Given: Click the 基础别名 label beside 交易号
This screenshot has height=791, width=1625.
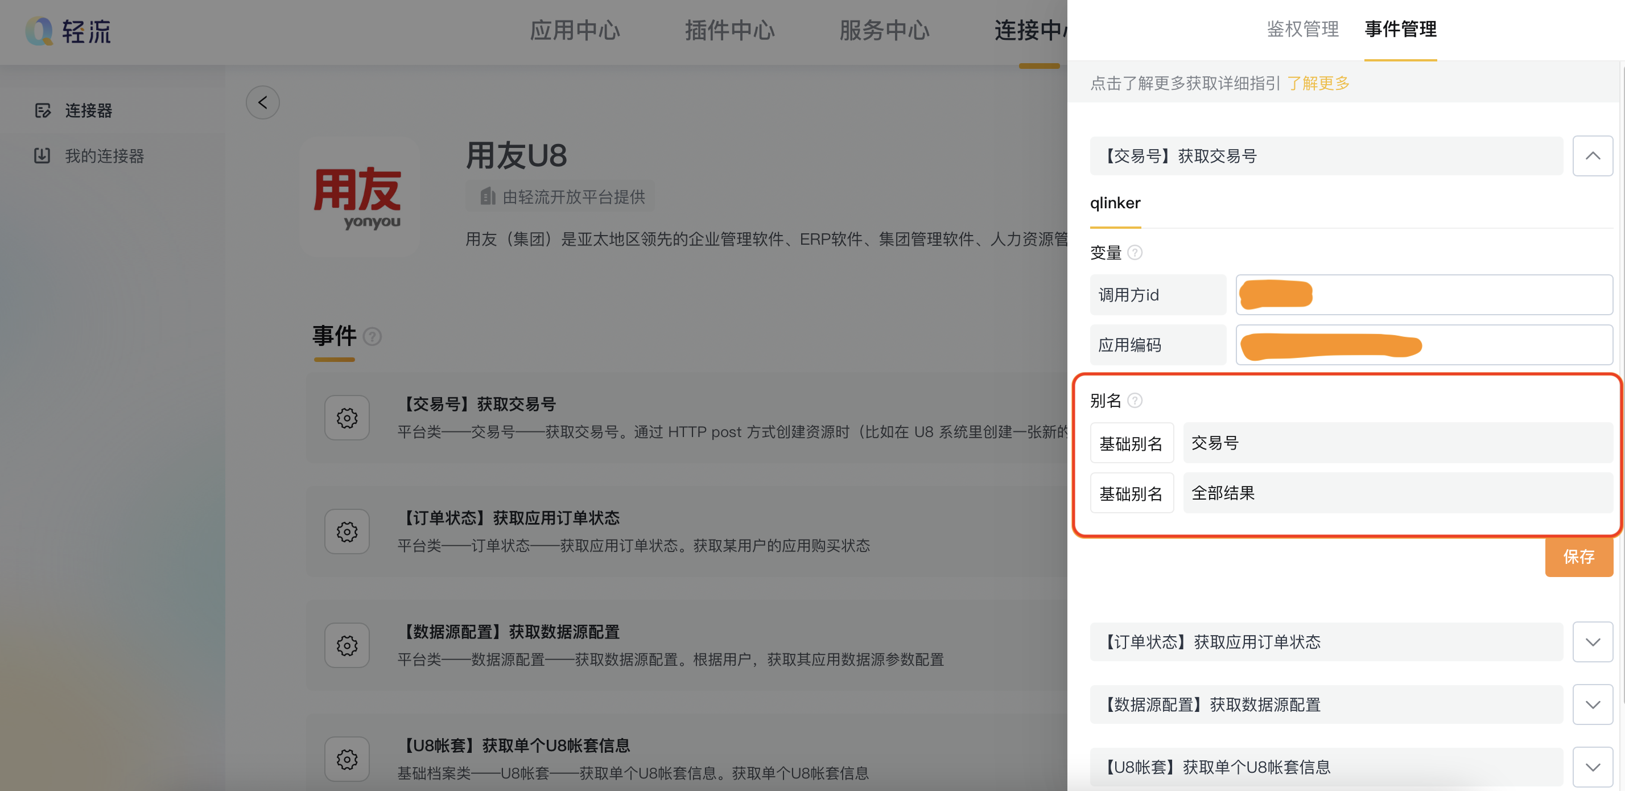Looking at the screenshot, I should [x=1131, y=443].
